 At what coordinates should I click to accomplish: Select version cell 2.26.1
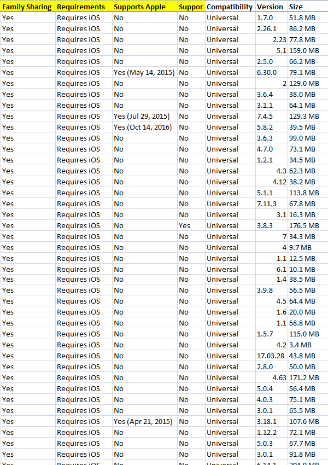(271, 29)
